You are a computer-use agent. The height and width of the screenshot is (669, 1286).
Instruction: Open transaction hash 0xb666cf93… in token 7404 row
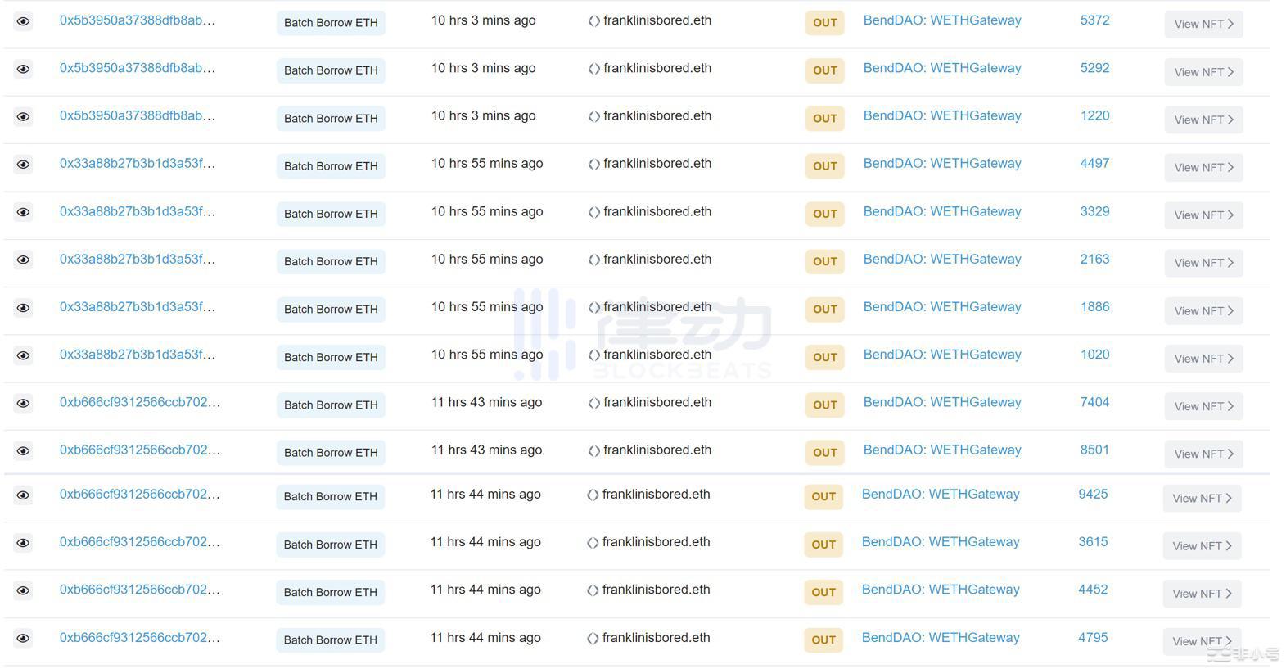click(x=140, y=402)
